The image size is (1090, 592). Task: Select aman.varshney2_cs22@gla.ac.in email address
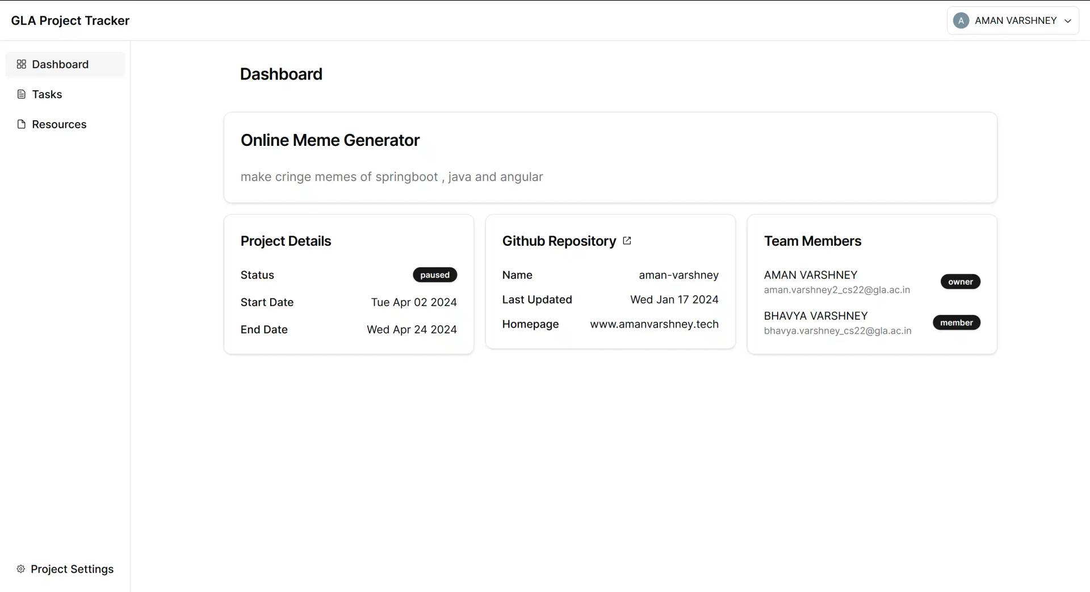(836, 290)
